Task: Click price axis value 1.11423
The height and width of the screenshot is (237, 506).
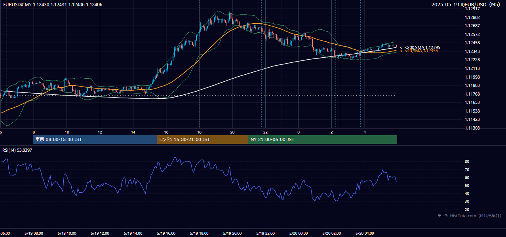Action: tap(472, 119)
